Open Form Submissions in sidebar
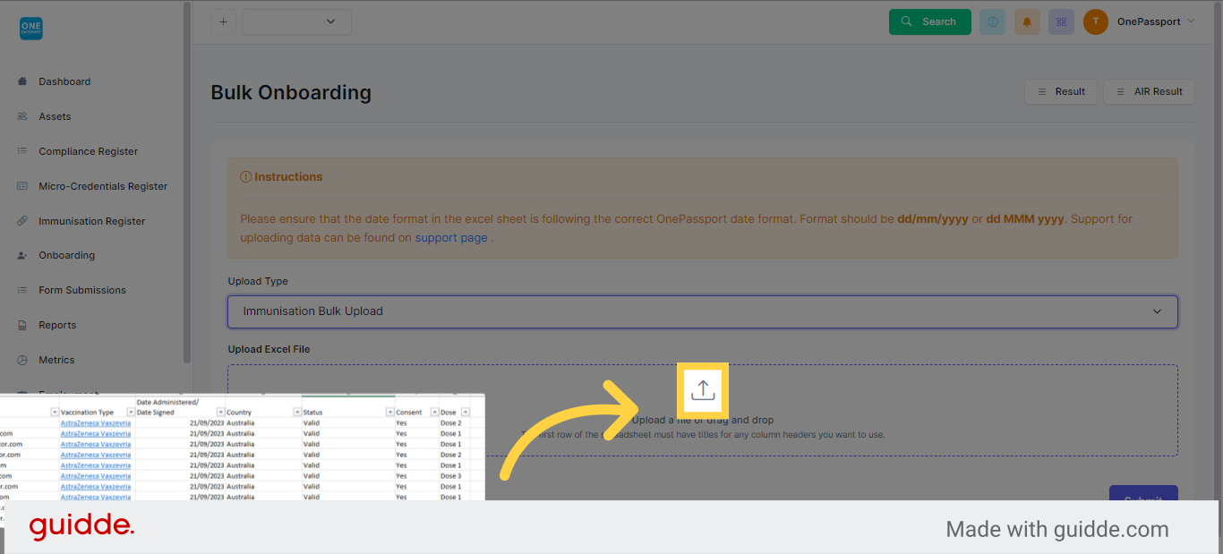1223x554 pixels. [x=82, y=290]
